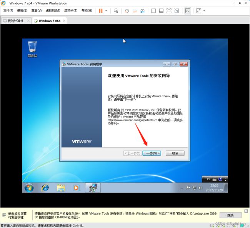The image size is (250, 228).
Task: Click the 单击虚拟屏幕 hint icon
Action: [4, 215]
